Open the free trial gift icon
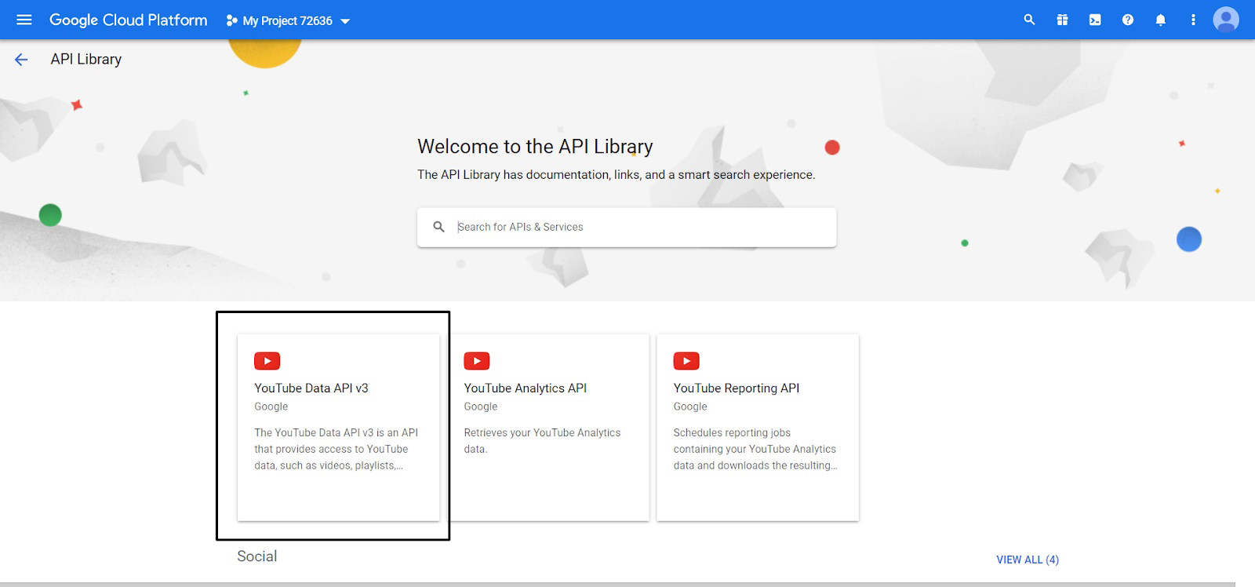Screen dimensions: 1255x587 (x=1062, y=20)
